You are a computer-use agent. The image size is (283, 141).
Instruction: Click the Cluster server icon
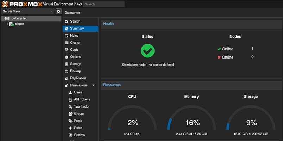67,43
